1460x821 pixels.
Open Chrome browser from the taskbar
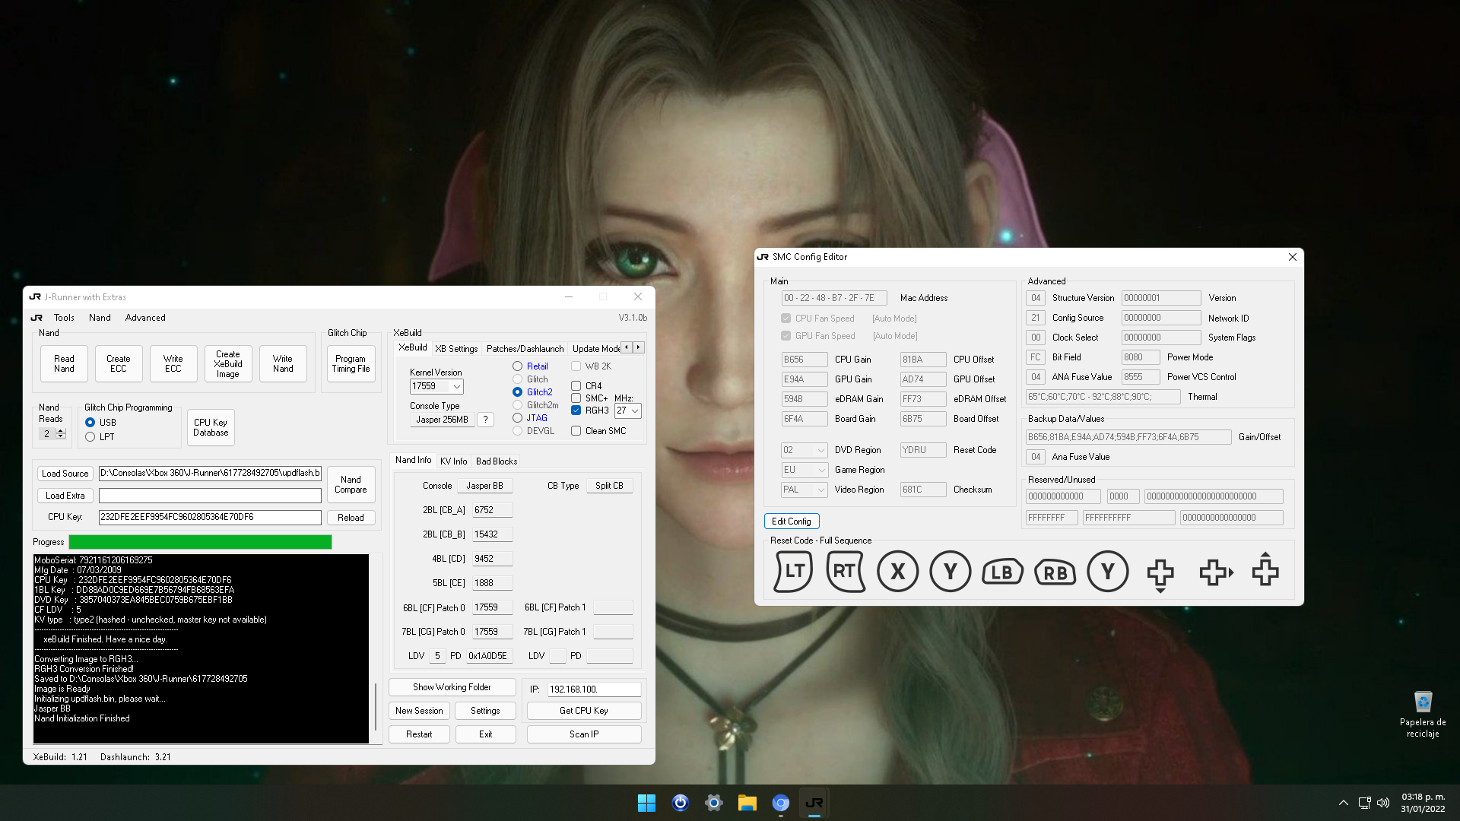point(780,803)
